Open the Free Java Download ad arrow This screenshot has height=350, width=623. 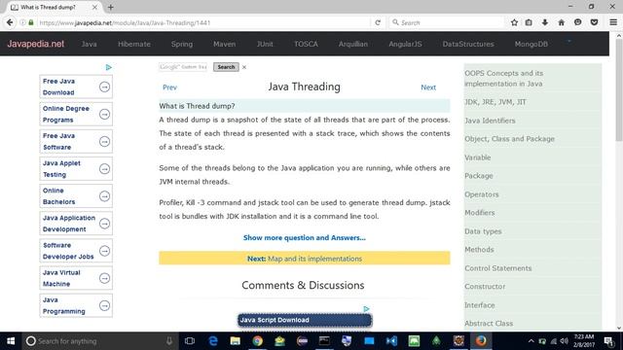click(x=104, y=87)
